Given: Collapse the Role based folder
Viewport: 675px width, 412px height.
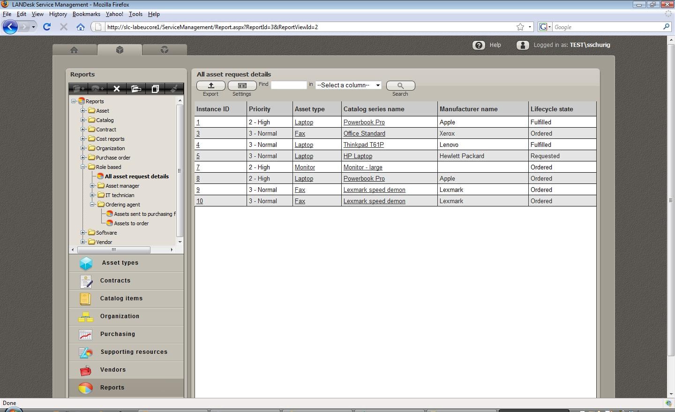Looking at the screenshot, I should (x=83, y=167).
